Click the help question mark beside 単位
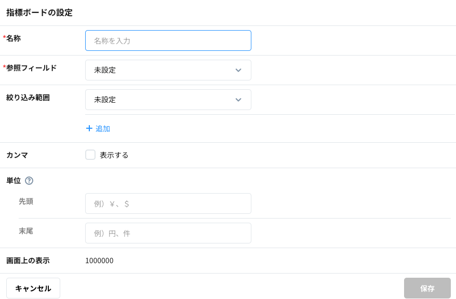 [29, 181]
